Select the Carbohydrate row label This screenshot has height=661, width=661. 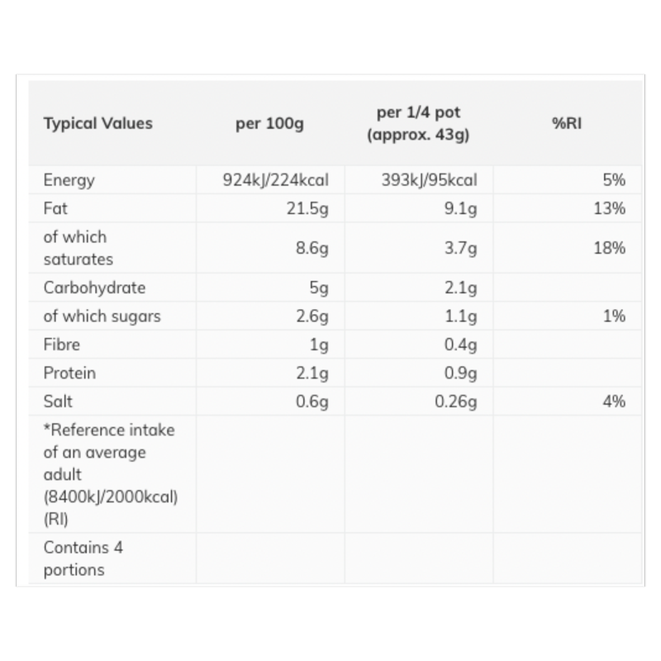tap(94, 288)
